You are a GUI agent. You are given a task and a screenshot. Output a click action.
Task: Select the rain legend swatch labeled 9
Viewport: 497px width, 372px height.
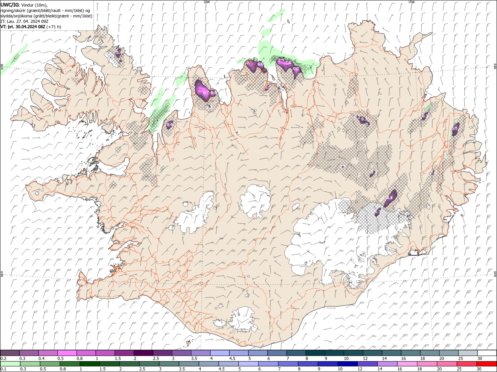(327, 364)
